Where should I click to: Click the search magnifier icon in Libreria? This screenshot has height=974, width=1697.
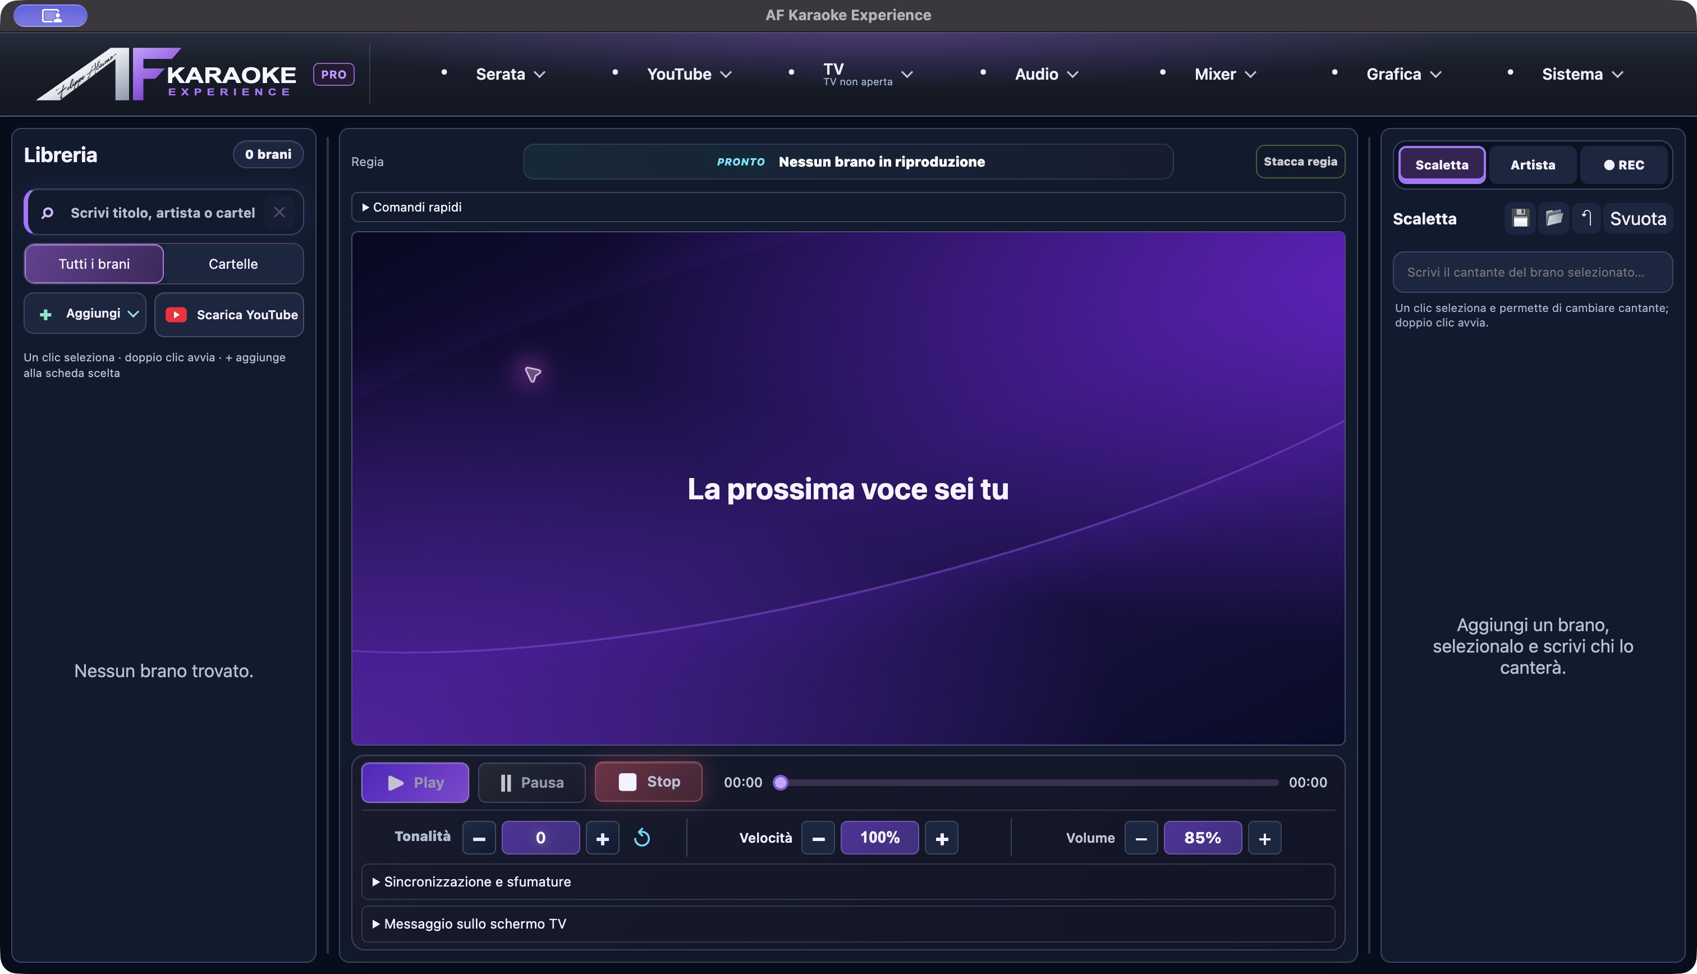coord(48,213)
